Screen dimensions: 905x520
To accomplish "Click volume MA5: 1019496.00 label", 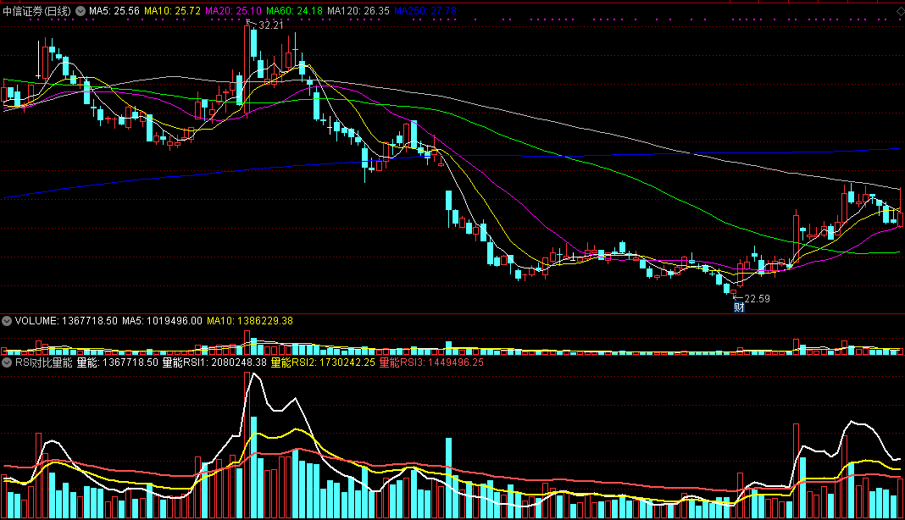I will click(162, 321).
